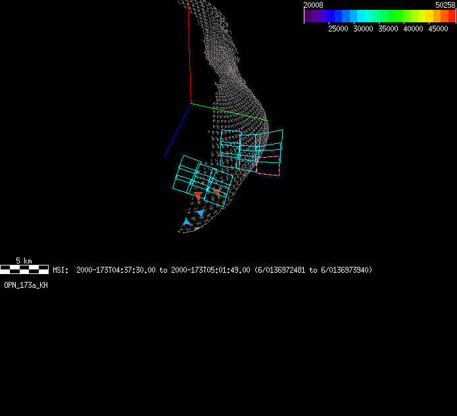Click the upper blue triangle marker

(200, 213)
